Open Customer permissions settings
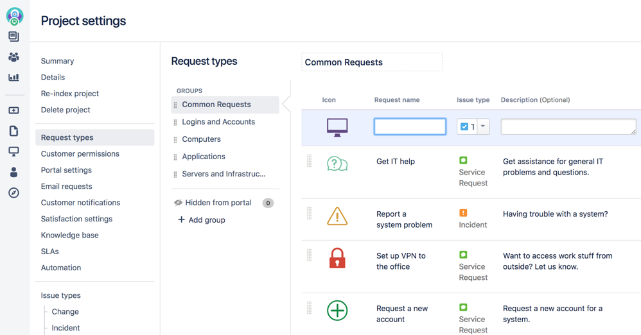This screenshot has height=335, width=641. tap(80, 153)
